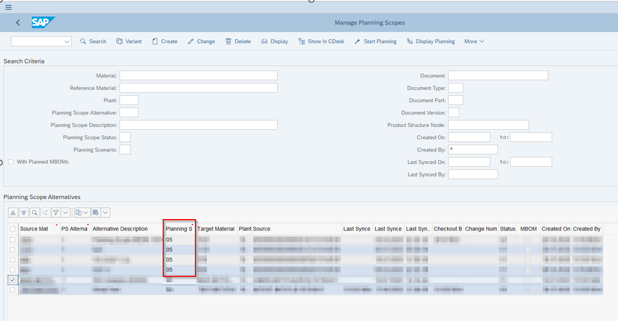
Task: Click the Search toolbar button
Action: 93,41
